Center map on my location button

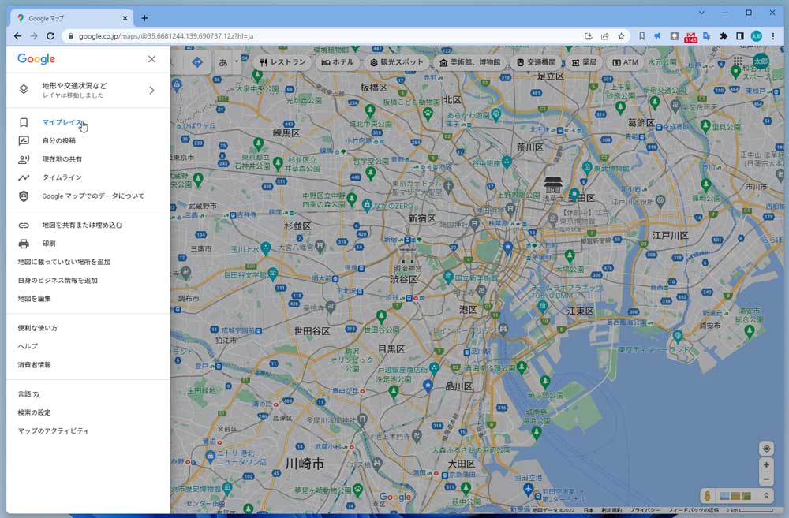(x=766, y=449)
